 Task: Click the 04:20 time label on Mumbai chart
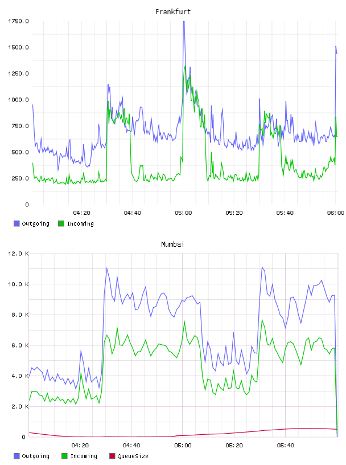[80, 446]
